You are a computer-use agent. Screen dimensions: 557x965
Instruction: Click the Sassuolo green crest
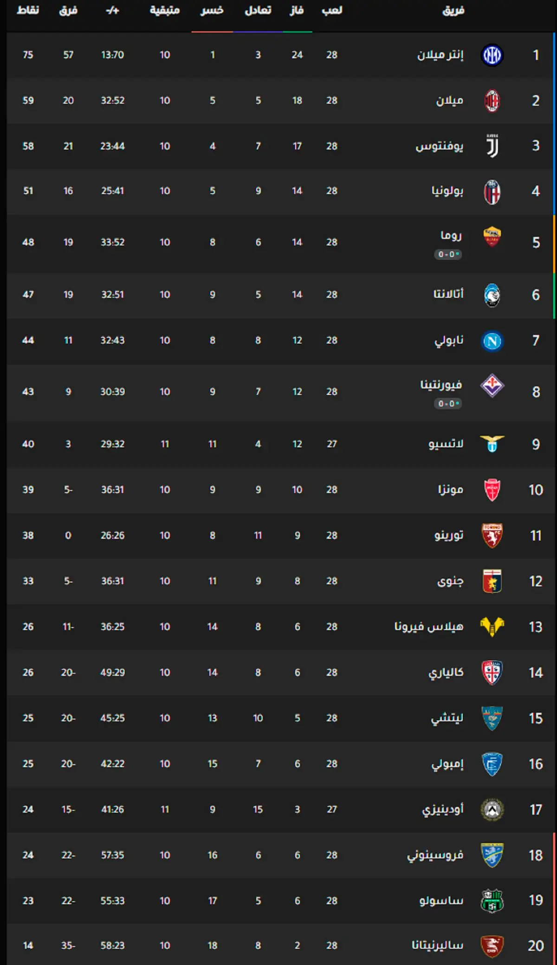[492, 900]
